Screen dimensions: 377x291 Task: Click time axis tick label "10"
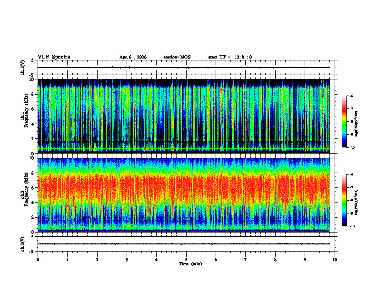[x=335, y=260]
